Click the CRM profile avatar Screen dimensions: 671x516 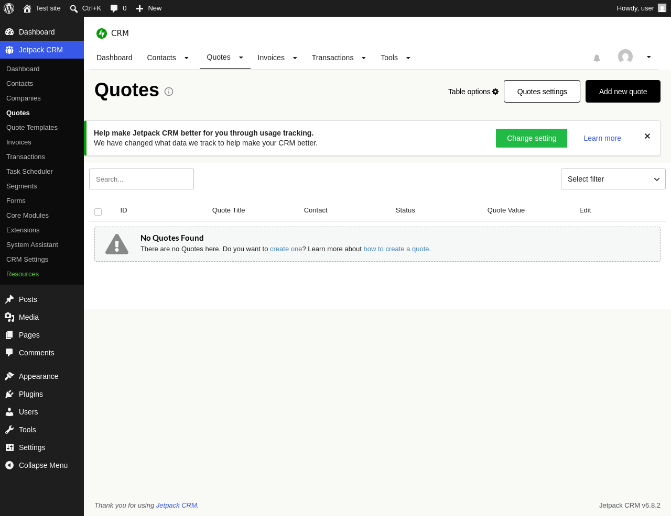[625, 57]
